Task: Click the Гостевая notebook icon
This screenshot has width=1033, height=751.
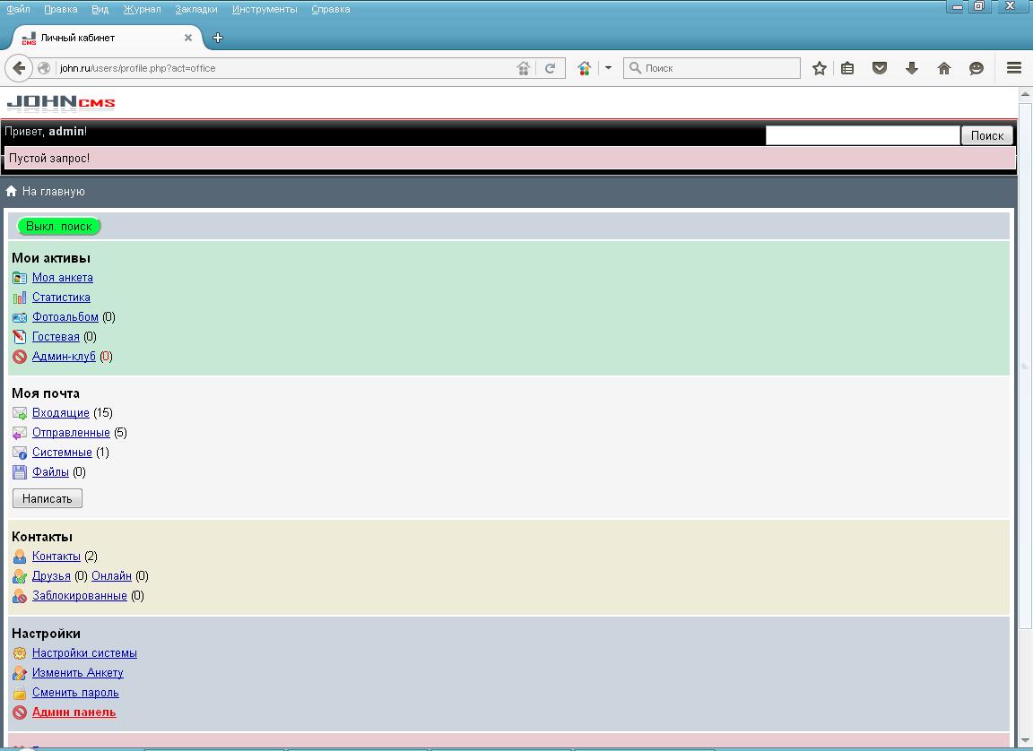Action: (20, 337)
